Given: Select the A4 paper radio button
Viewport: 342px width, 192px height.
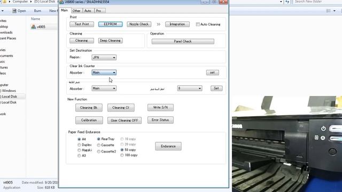Looking at the screenshot, I should 79,139.
